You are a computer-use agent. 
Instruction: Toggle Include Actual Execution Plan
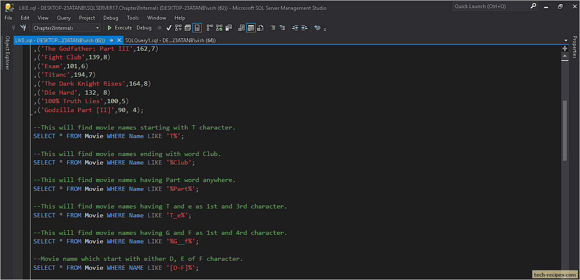[x=210, y=28]
